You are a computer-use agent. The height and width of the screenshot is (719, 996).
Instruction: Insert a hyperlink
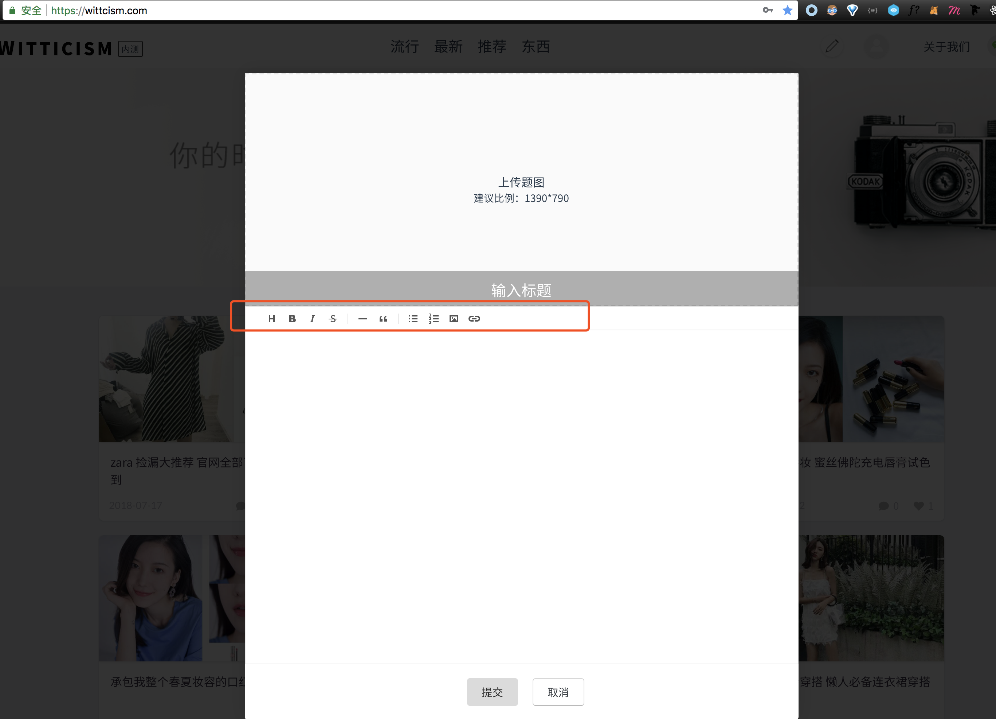tap(475, 319)
